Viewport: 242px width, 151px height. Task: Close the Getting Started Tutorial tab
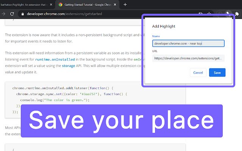[x=115, y=5]
